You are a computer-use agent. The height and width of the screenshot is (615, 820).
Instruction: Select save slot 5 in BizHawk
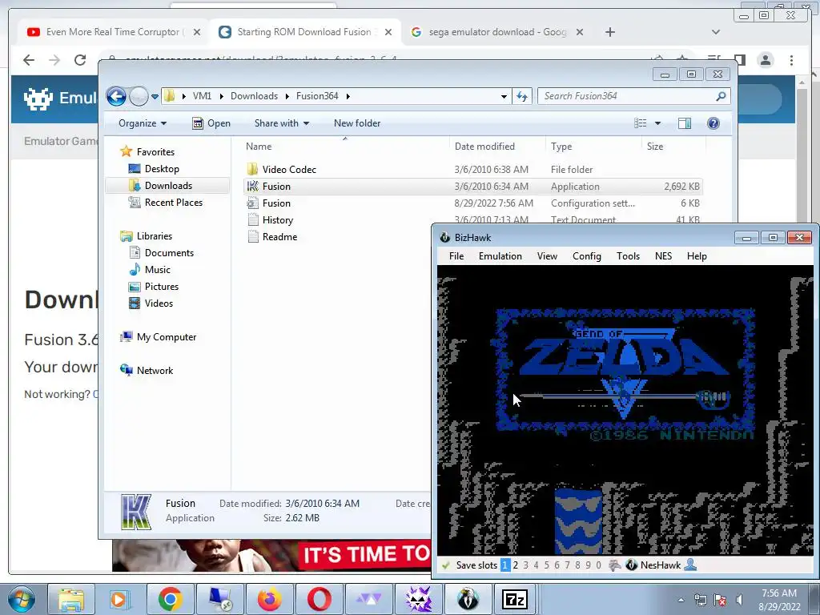coord(546,565)
